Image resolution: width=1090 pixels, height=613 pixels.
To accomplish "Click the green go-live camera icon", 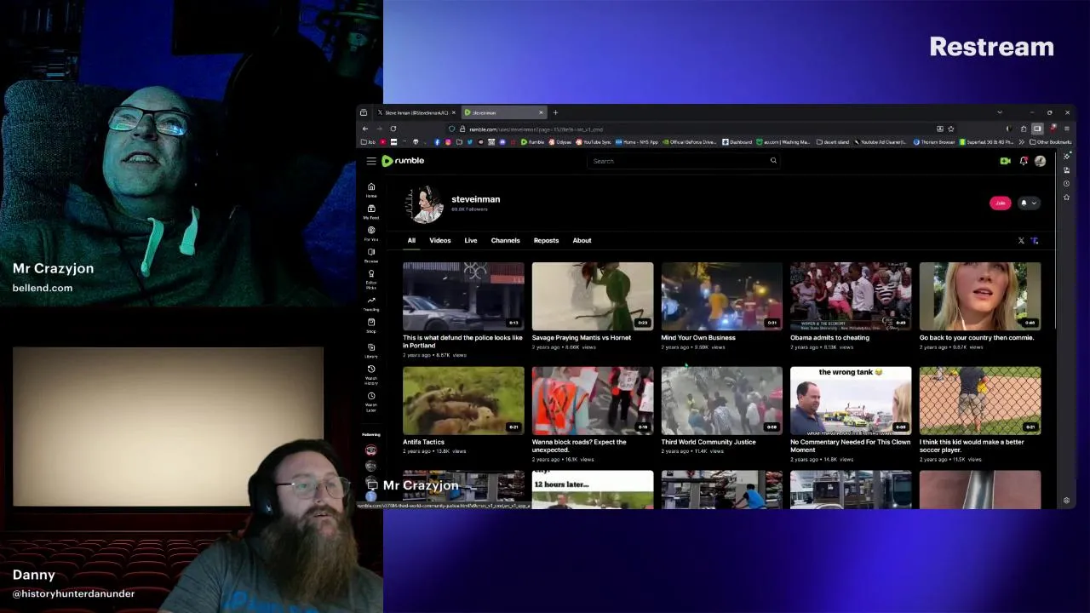I will [x=1005, y=161].
